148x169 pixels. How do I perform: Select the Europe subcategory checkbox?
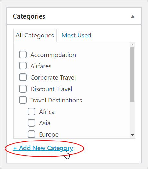click(x=32, y=134)
